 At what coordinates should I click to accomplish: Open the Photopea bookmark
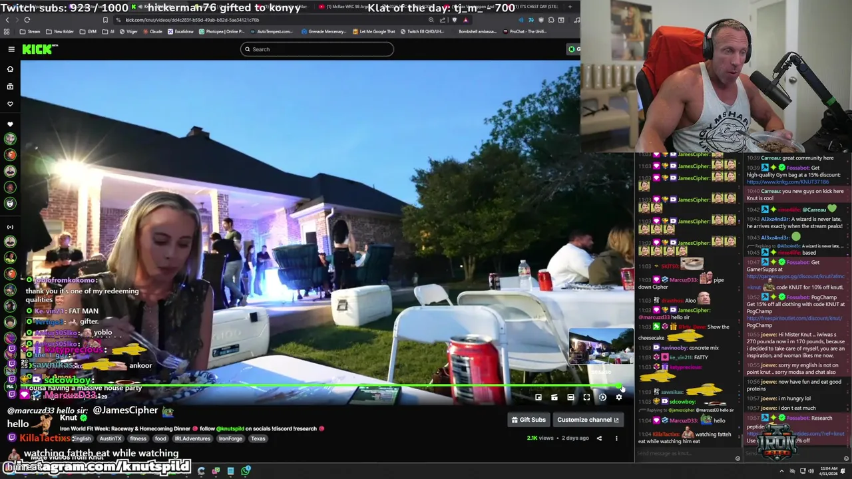click(x=221, y=31)
